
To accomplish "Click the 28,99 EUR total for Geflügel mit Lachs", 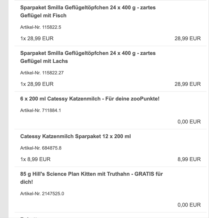I will pos(187,84).
